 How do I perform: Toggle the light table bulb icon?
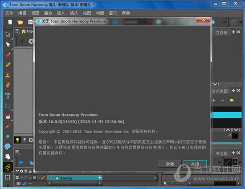(x=17, y=140)
